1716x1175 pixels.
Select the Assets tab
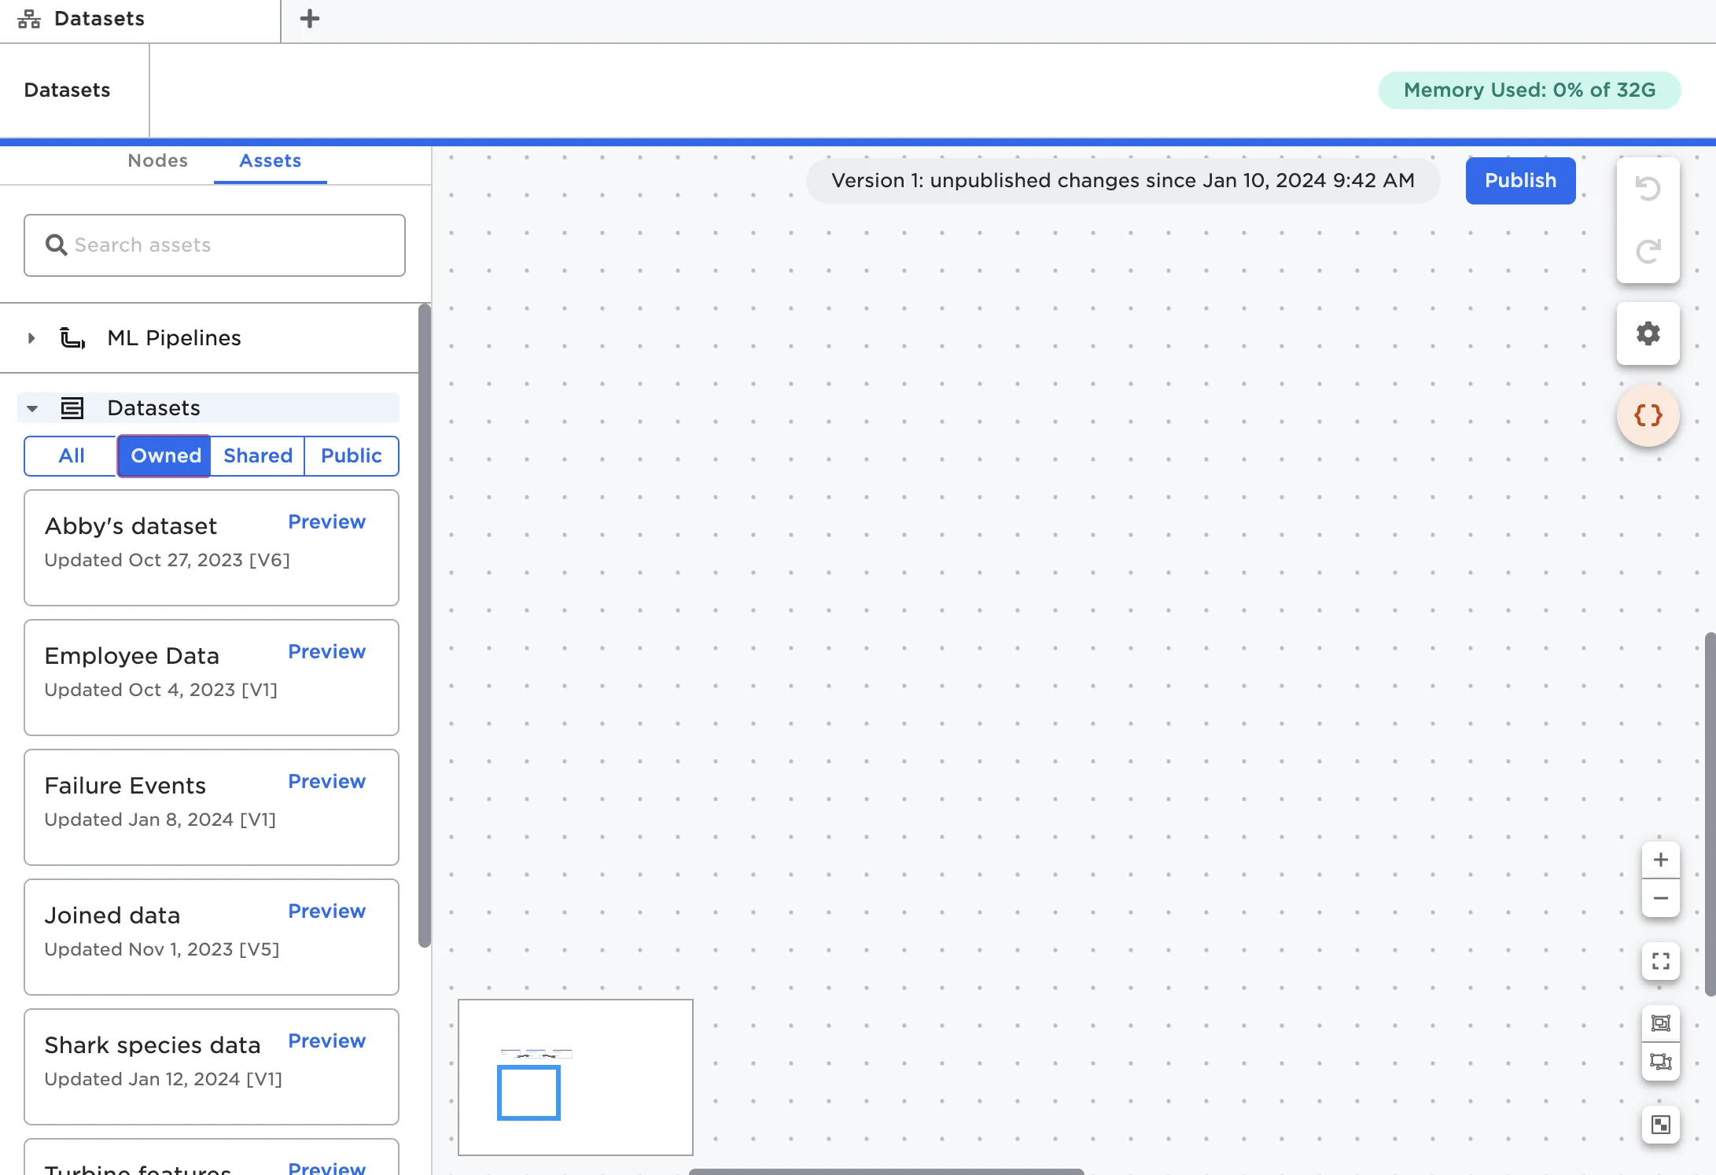click(x=270, y=161)
